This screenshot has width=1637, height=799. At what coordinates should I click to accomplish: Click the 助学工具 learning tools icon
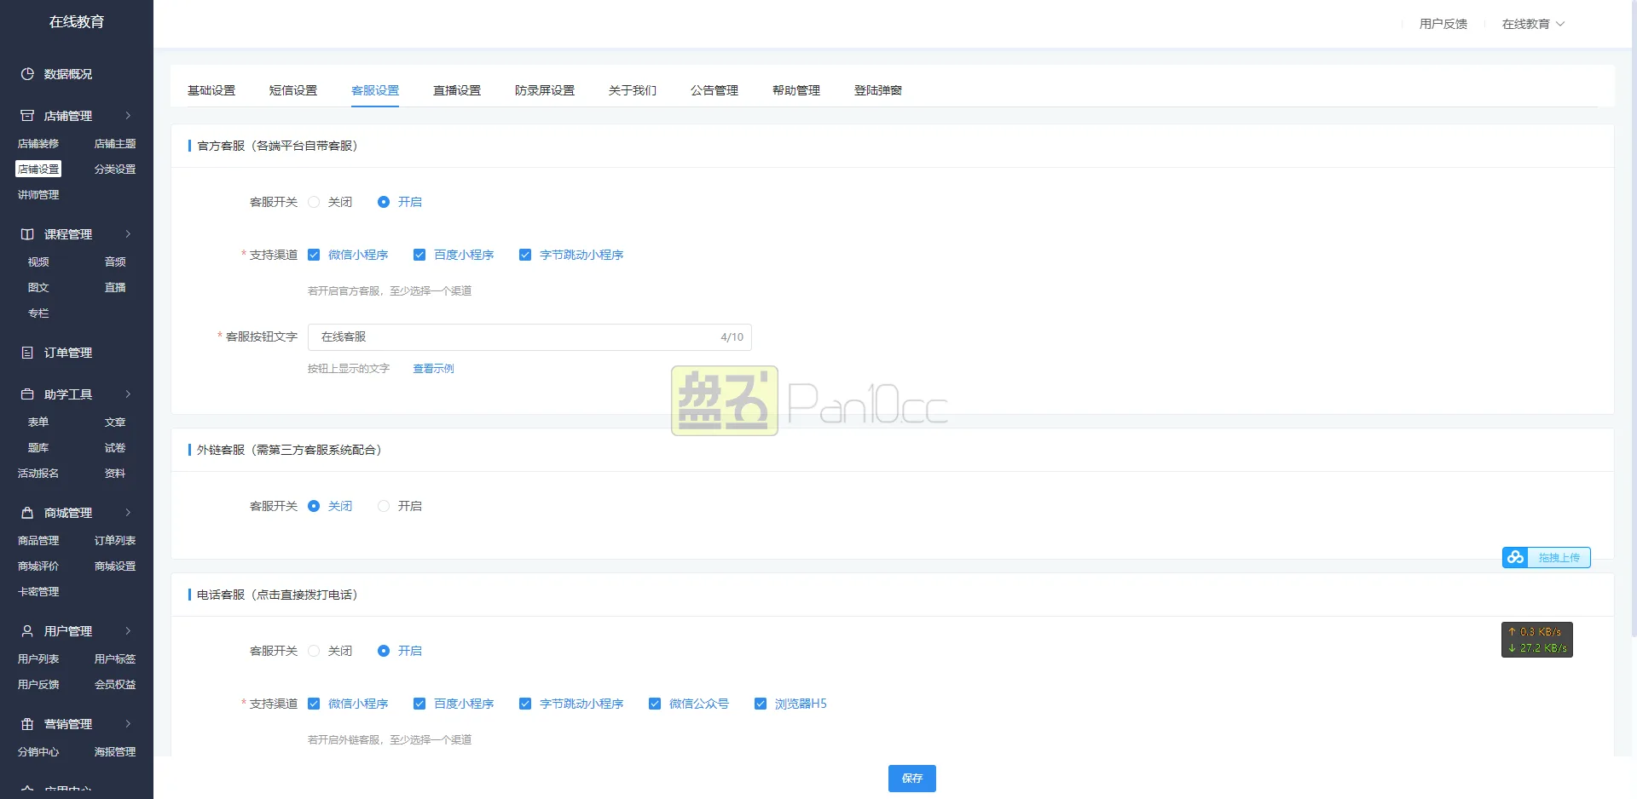[26, 394]
